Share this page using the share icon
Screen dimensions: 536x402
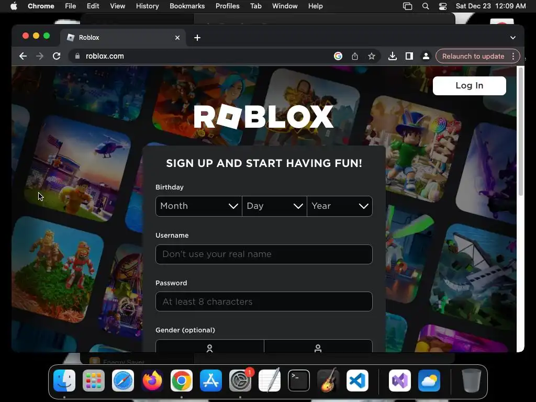355,56
